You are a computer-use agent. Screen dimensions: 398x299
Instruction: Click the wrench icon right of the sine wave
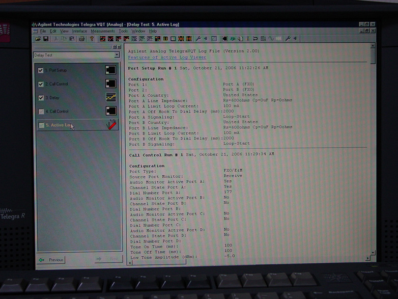coord(288,39)
